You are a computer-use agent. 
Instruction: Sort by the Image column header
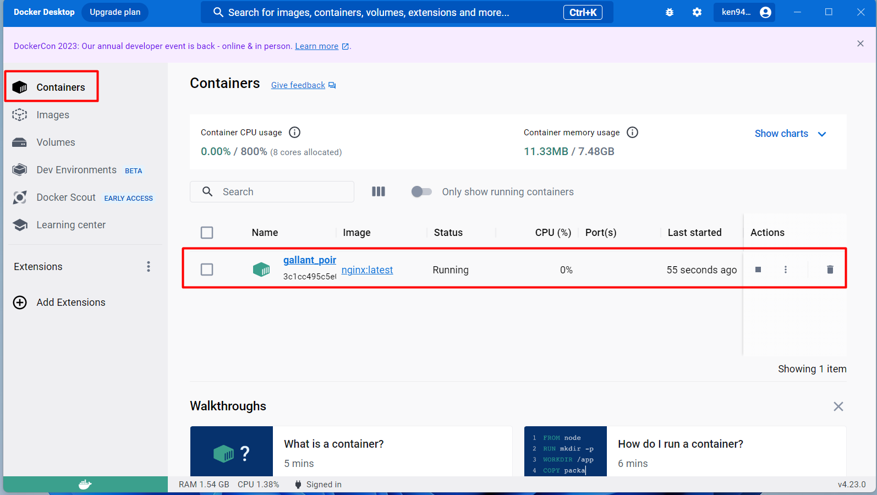coord(357,233)
